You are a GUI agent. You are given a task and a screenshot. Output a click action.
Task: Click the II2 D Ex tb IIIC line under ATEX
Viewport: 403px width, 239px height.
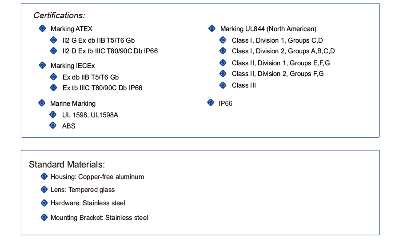[110, 51]
